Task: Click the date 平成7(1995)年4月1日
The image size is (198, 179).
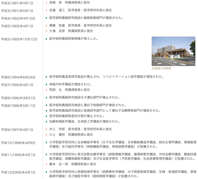Action: pyautogui.click(x=17, y=85)
